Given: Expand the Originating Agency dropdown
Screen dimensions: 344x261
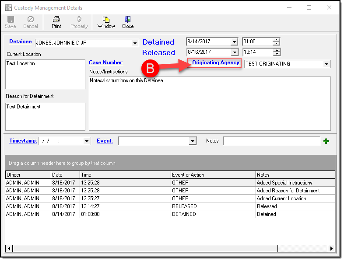Looking at the screenshot, I should click(x=326, y=64).
